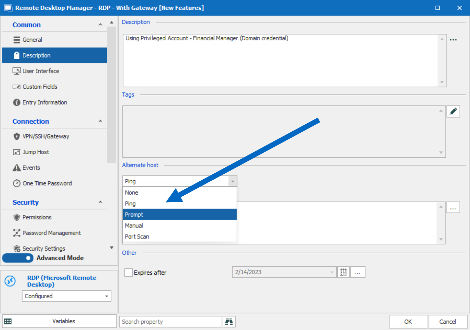Open One Time Password settings

pyautogui.click(x=47, y=183)
